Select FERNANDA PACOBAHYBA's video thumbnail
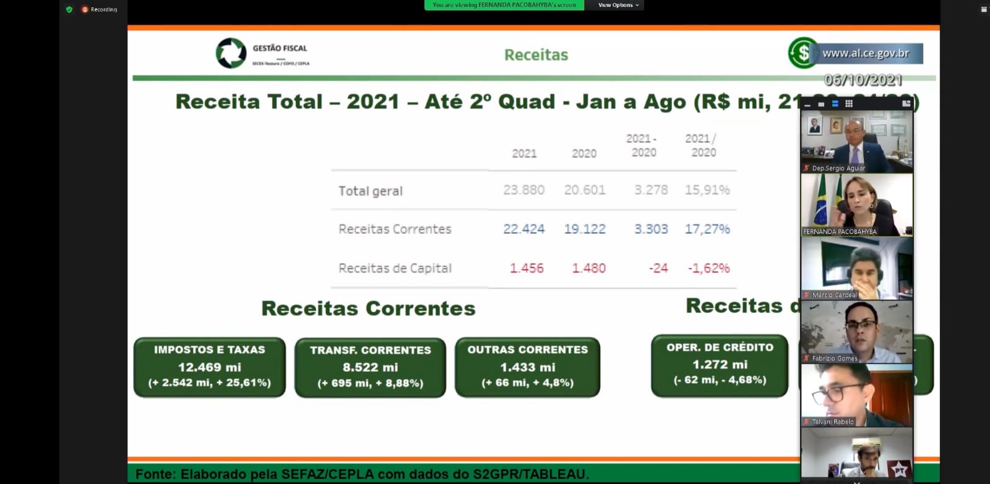 856,204
